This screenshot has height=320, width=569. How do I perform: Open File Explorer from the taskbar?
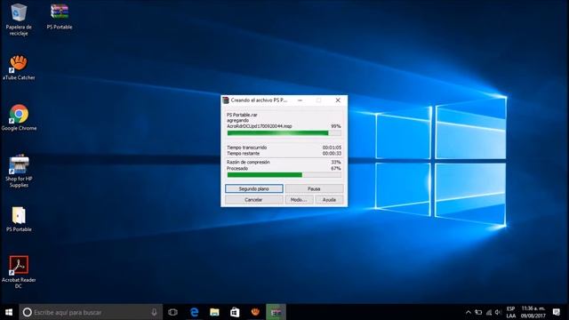tap(214, 312)
